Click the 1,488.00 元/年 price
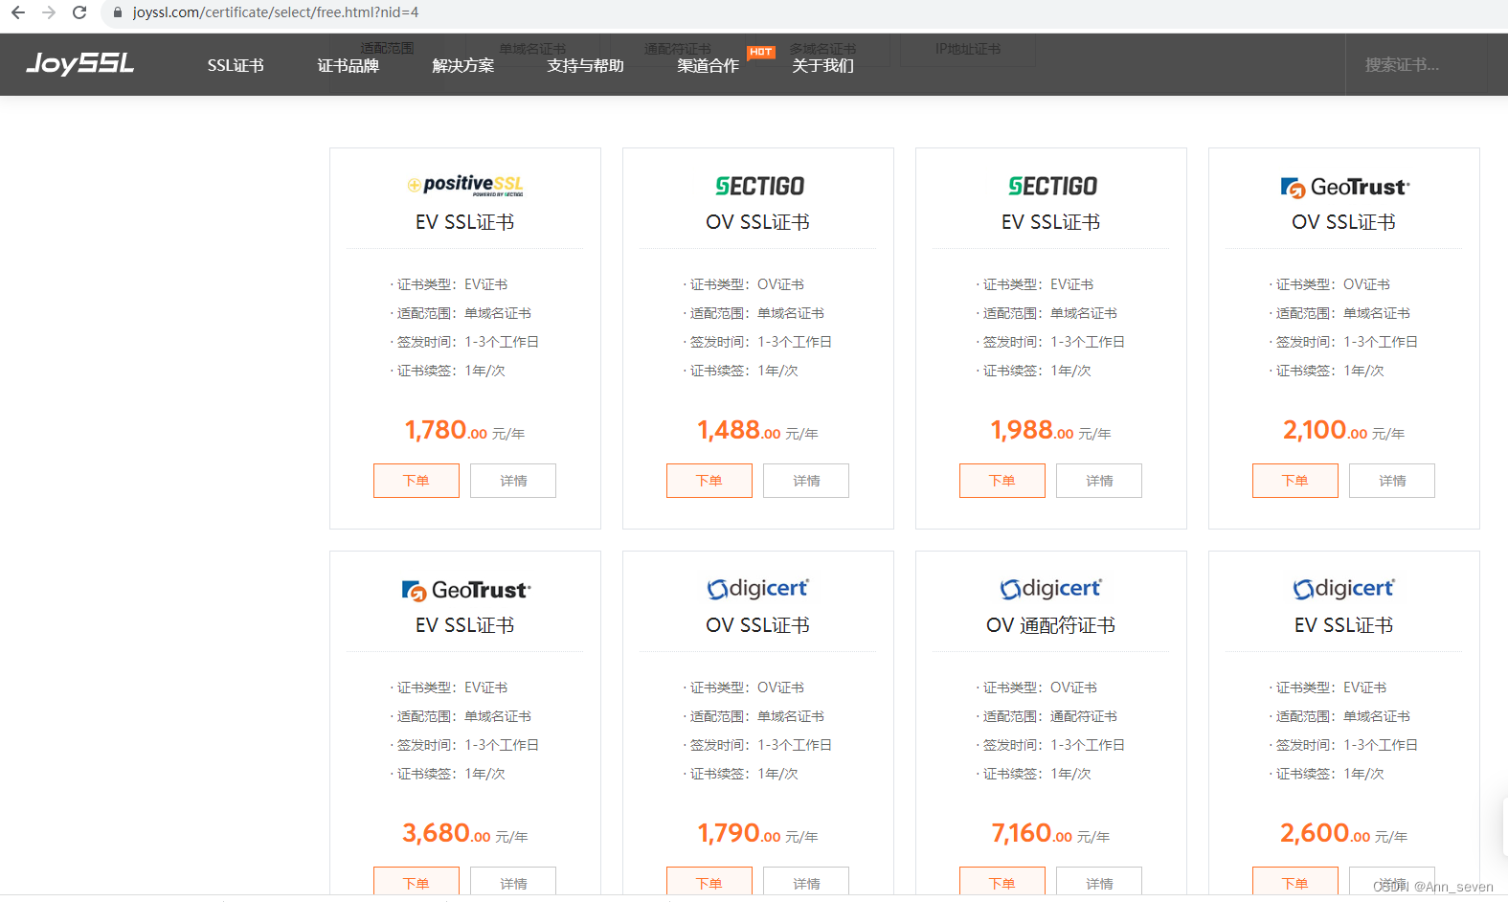1508x902 pixels. click(758, 431)
